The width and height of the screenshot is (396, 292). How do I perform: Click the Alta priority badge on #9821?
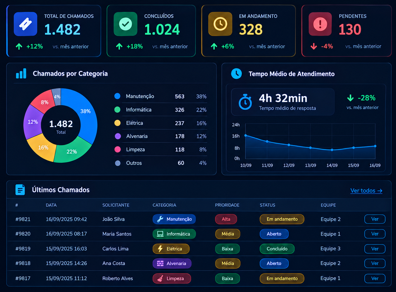click(226, 219)
